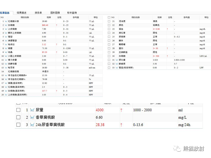Click the 项目名称 column header in left table

click(x=25, y=17)
